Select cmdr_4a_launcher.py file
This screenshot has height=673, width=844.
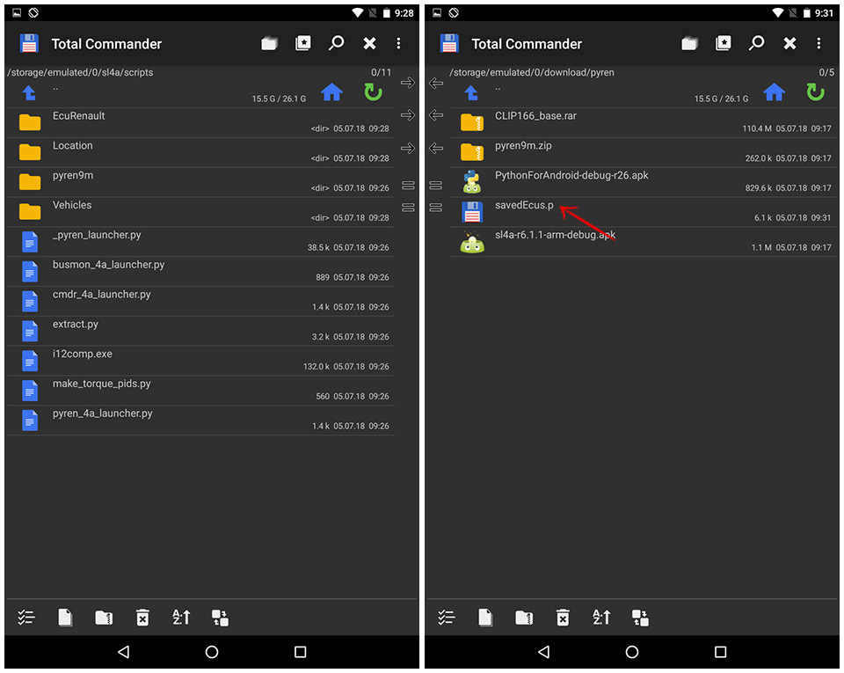pyautogui.click(x=200, y=300)
